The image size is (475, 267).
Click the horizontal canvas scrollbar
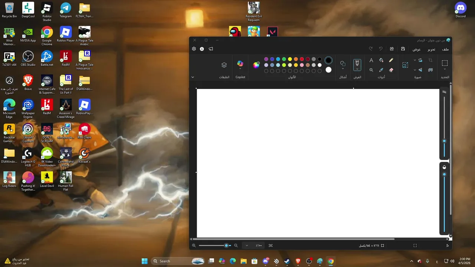[x=294, y=239]
